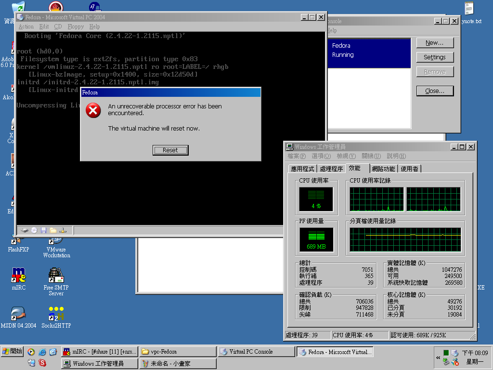Click the shared folder status icon in the Fedora window
Viewport: 493px width, 370px height.
click(x=53, y=230)
